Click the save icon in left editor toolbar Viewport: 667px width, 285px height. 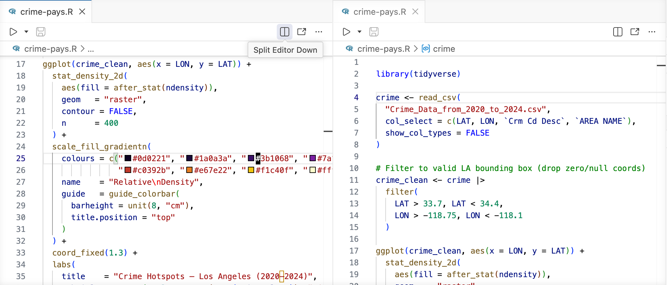tap(41, 32)
